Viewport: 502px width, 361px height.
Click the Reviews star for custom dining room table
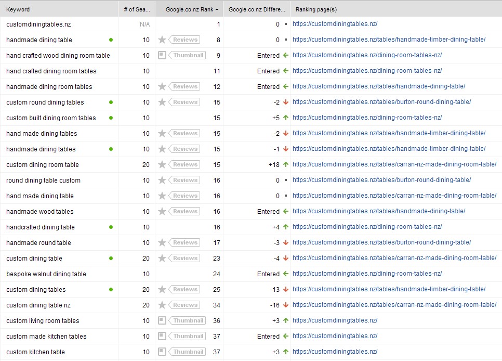pyautogui.click(x=162, y=164)
